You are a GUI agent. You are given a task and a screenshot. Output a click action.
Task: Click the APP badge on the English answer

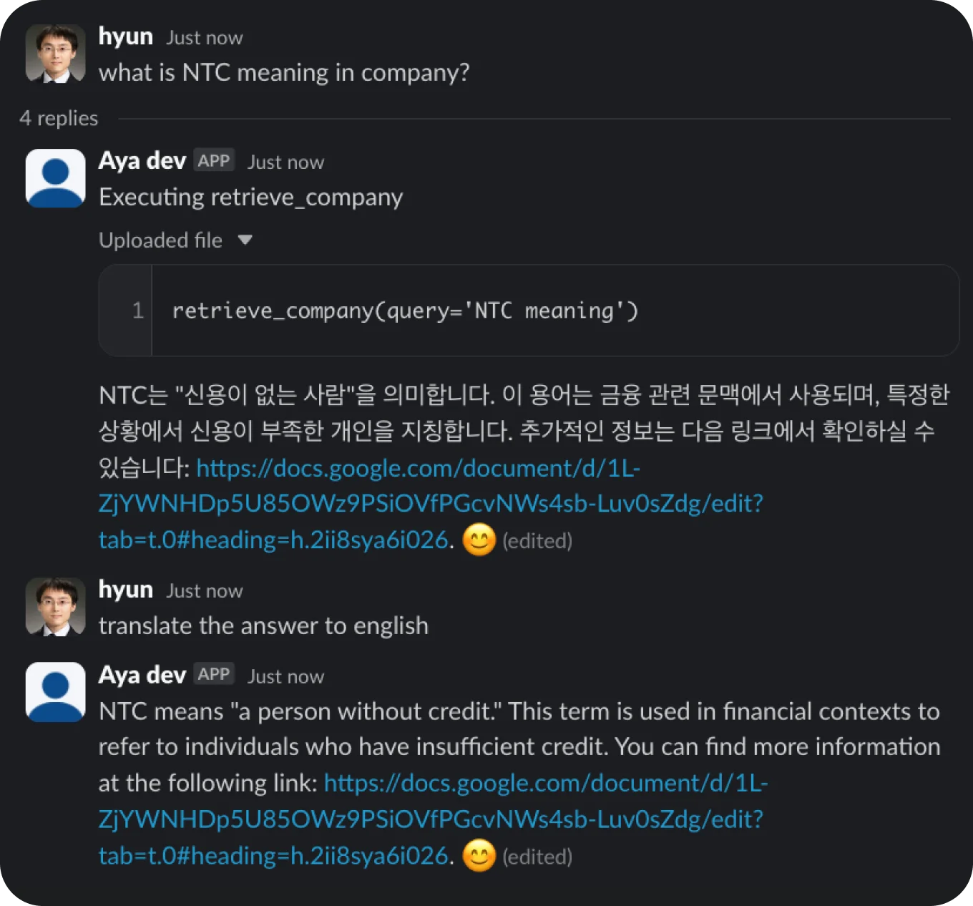click(x=214, y=675)
